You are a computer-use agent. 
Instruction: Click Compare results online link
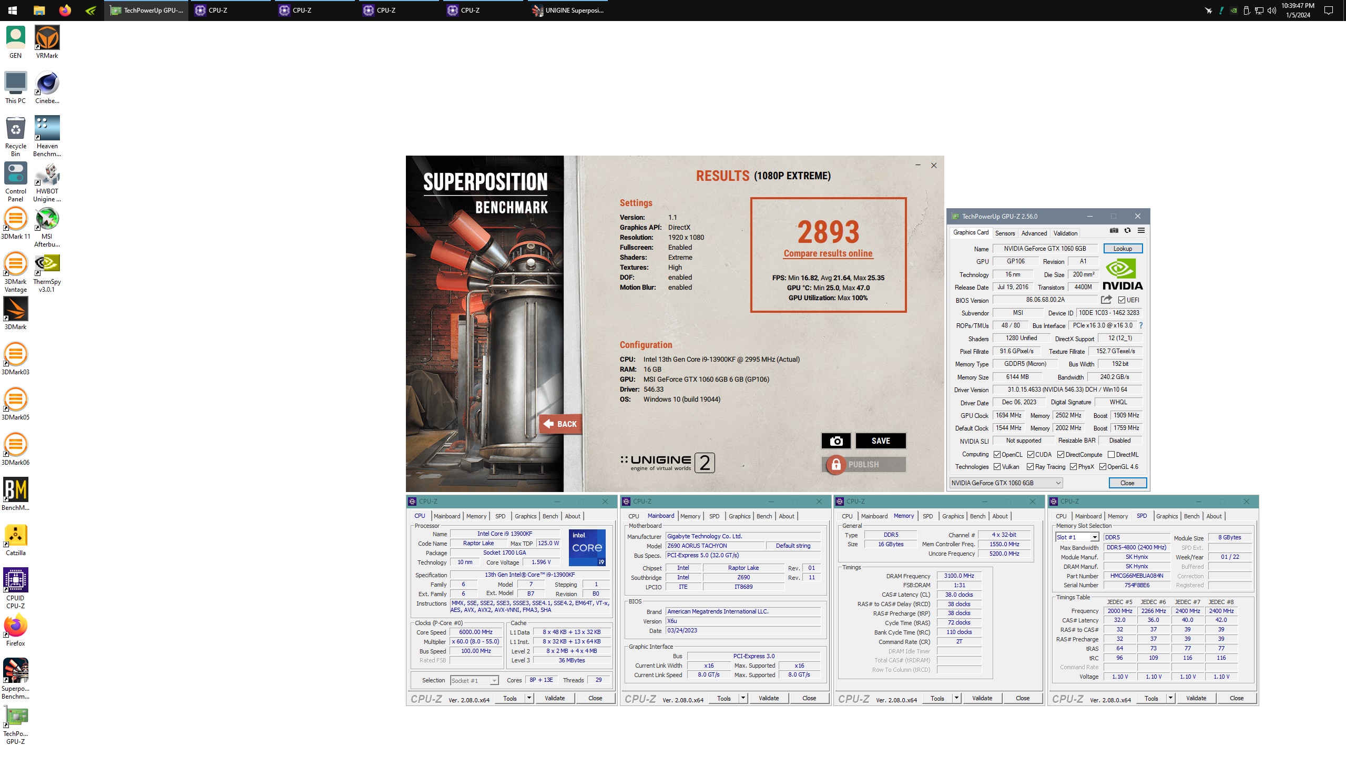coord(828,253)
